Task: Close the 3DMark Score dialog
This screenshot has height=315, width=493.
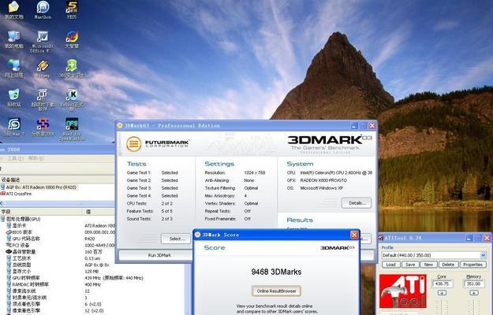Action: (x=354, y=235)
